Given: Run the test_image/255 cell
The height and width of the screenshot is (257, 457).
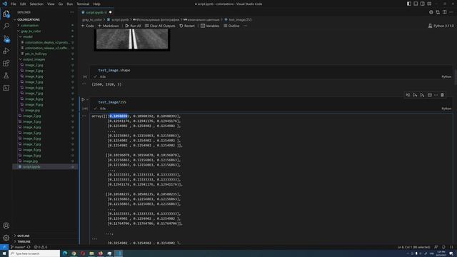Looking at the screenshot, I should [83, 100].
